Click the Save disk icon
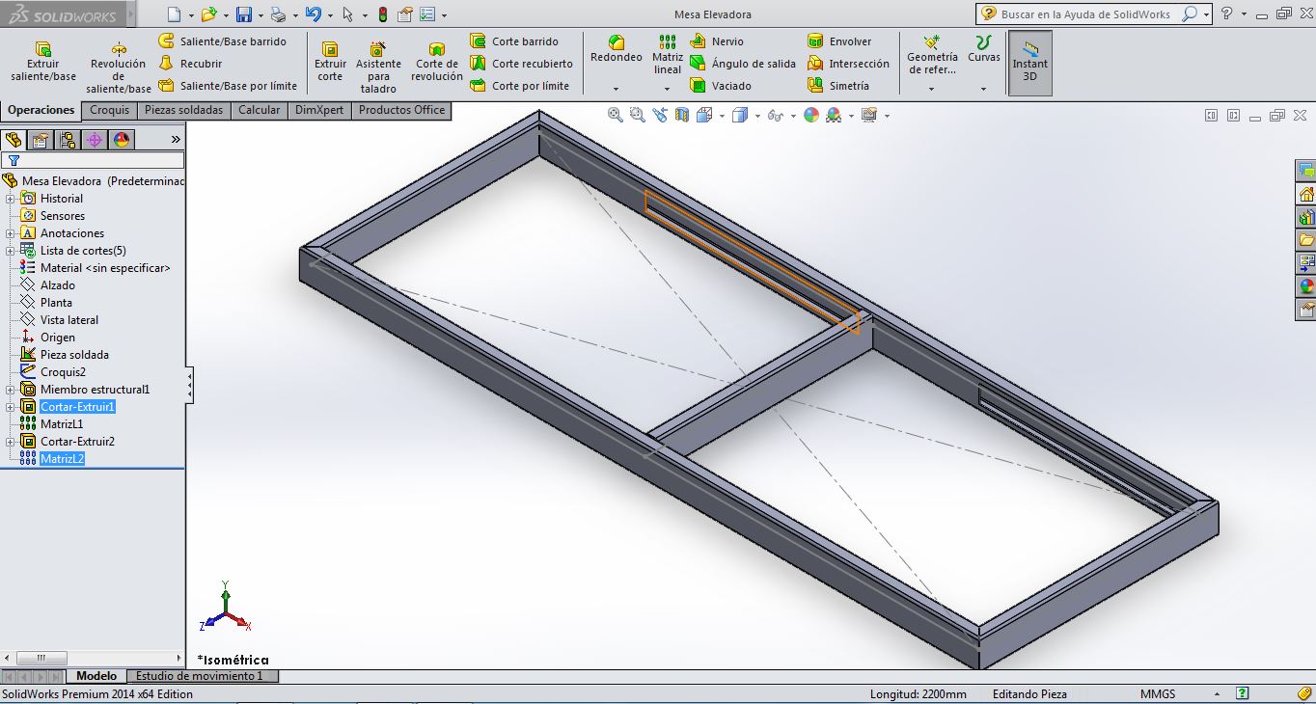The width and height of the screenshot is (1316, 704). [244, 14]
